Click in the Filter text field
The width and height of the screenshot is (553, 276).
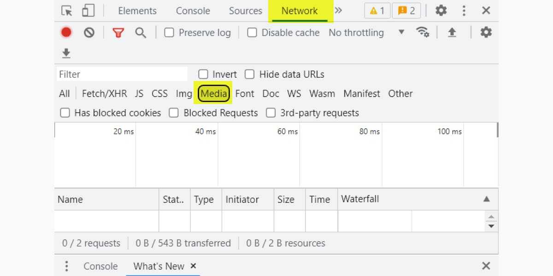(x=122, y=74)
